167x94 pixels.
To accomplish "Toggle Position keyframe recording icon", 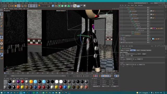I will [x=102, y=76].
